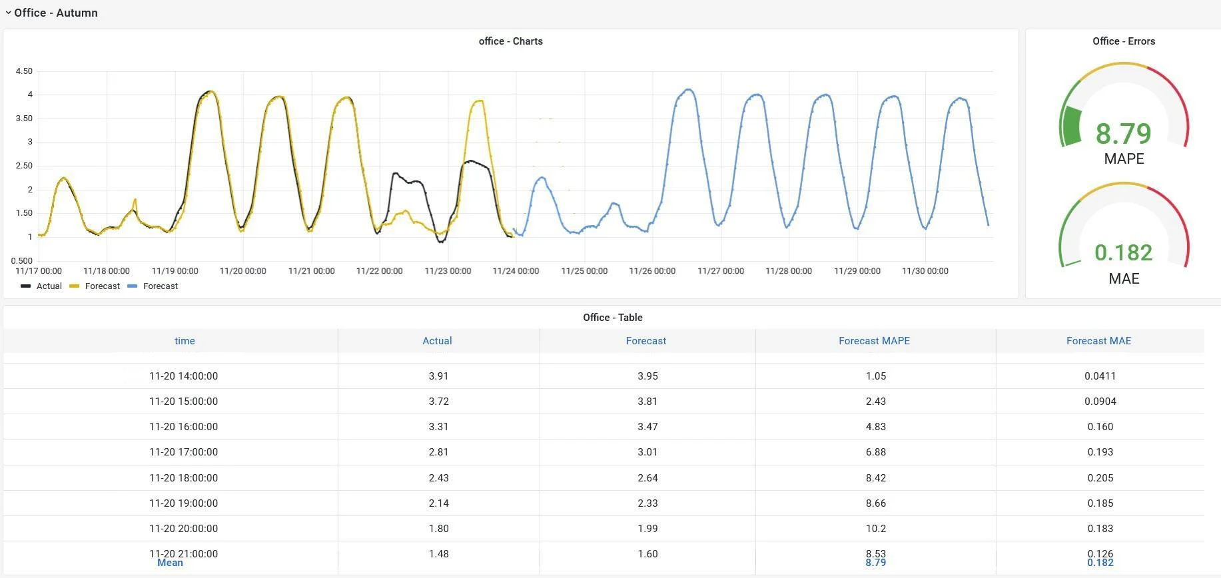The height and width of the screenshot is (578, 1221).
Task: Click Forecast value 1.99
Action: coord(647,529)
